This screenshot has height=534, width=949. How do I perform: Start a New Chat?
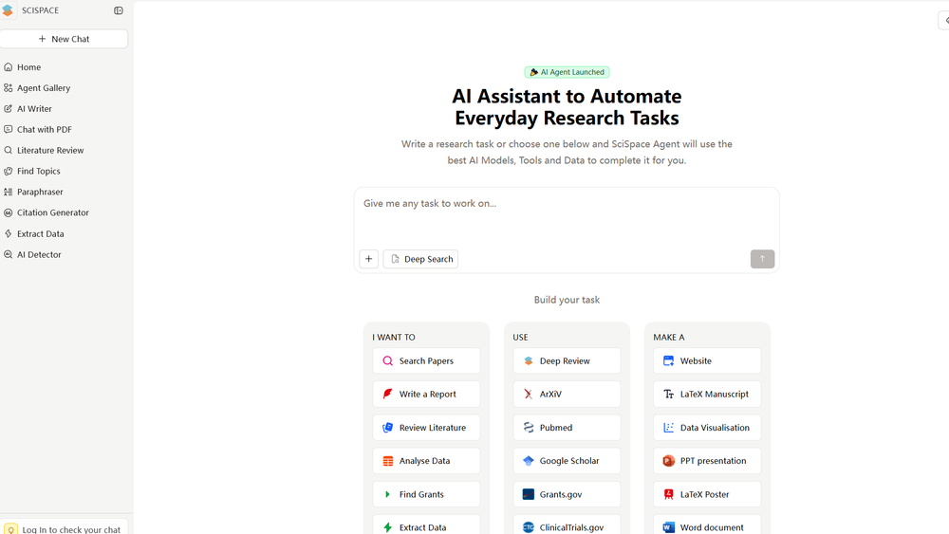[64, 39]
